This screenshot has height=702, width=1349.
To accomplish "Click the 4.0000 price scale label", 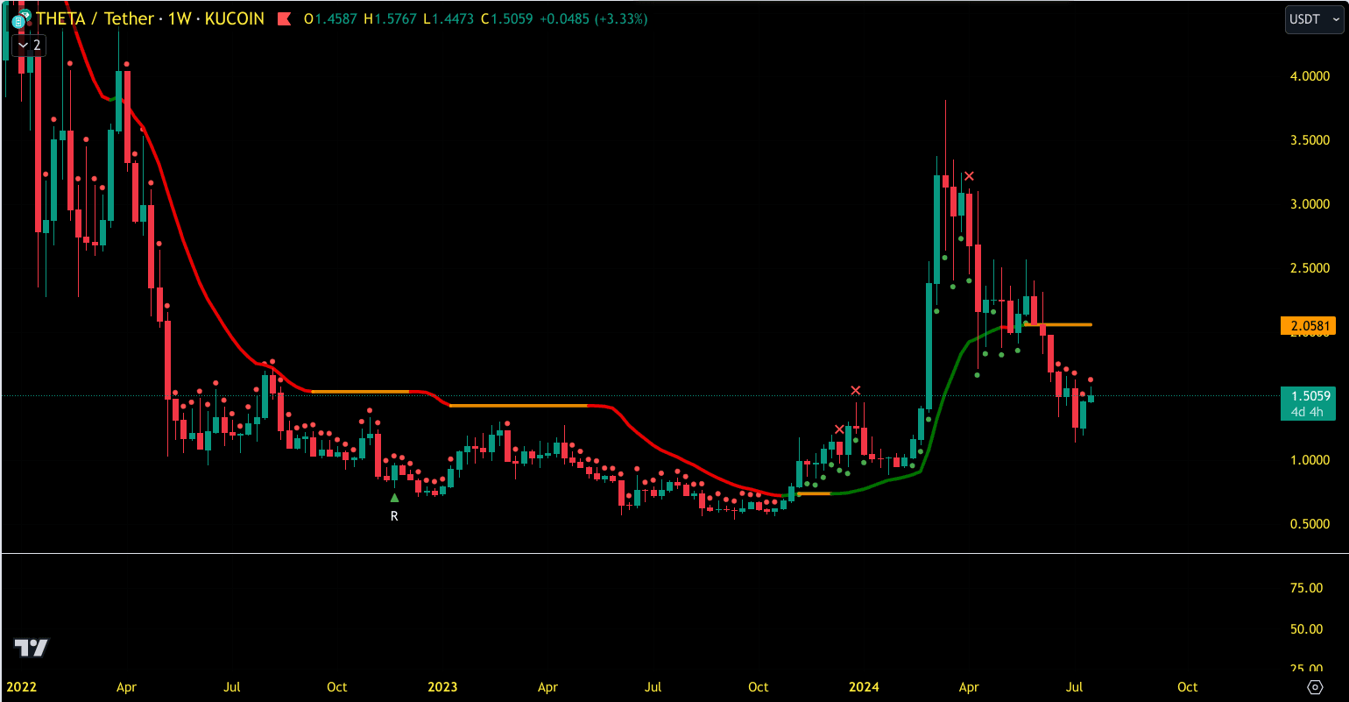I will click(1310, 77).
